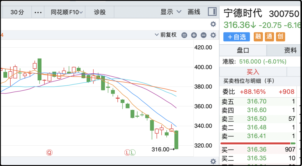This screenshot has width=302, height=166.
Task: Select 卖五 row at 316.70
Action: coord(258,101)
